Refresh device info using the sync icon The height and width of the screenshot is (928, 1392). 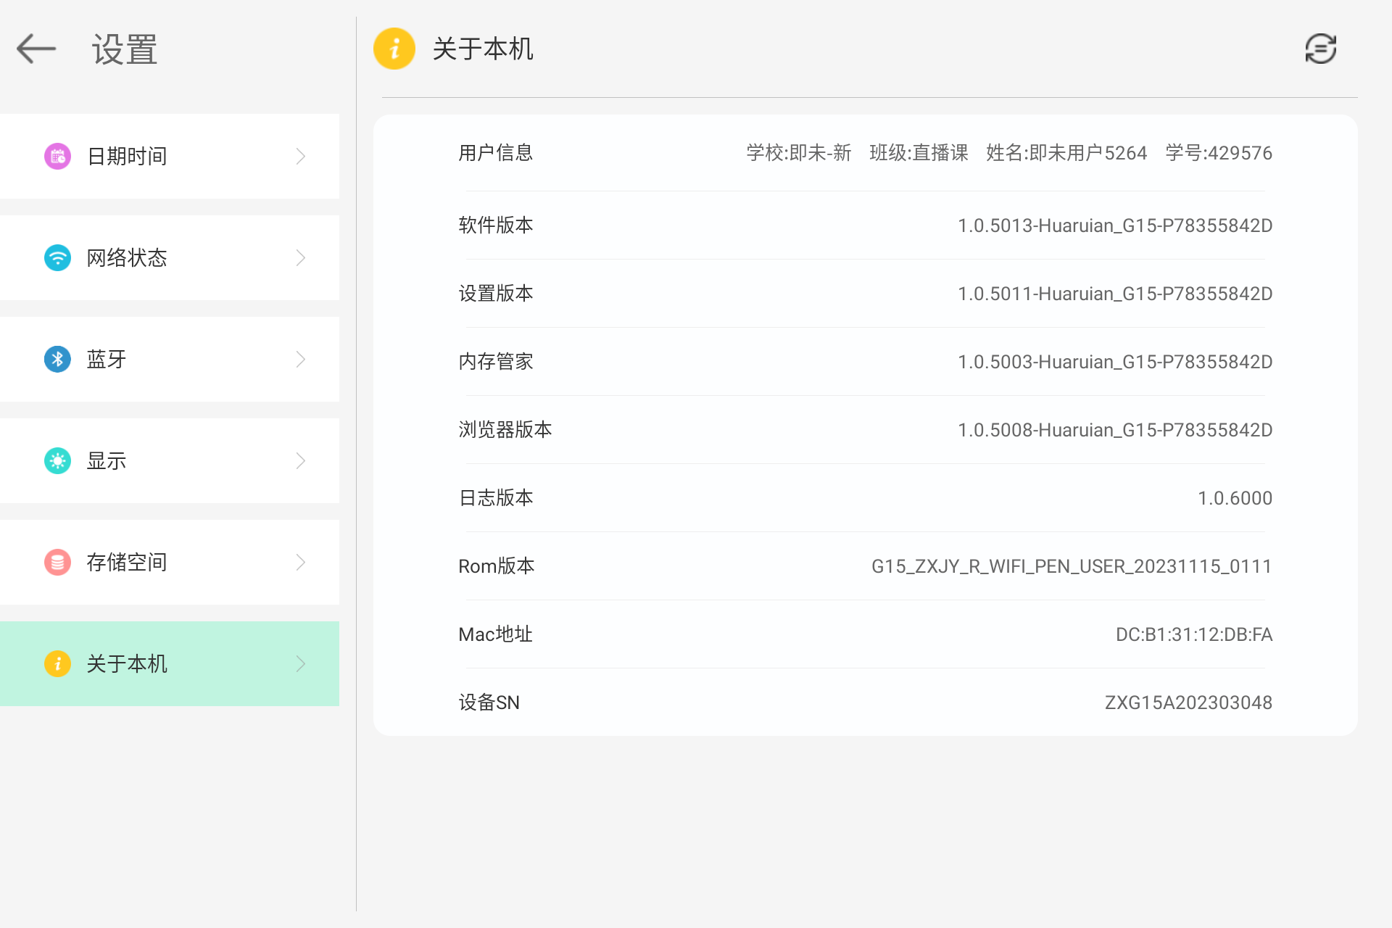point(1319,49)
